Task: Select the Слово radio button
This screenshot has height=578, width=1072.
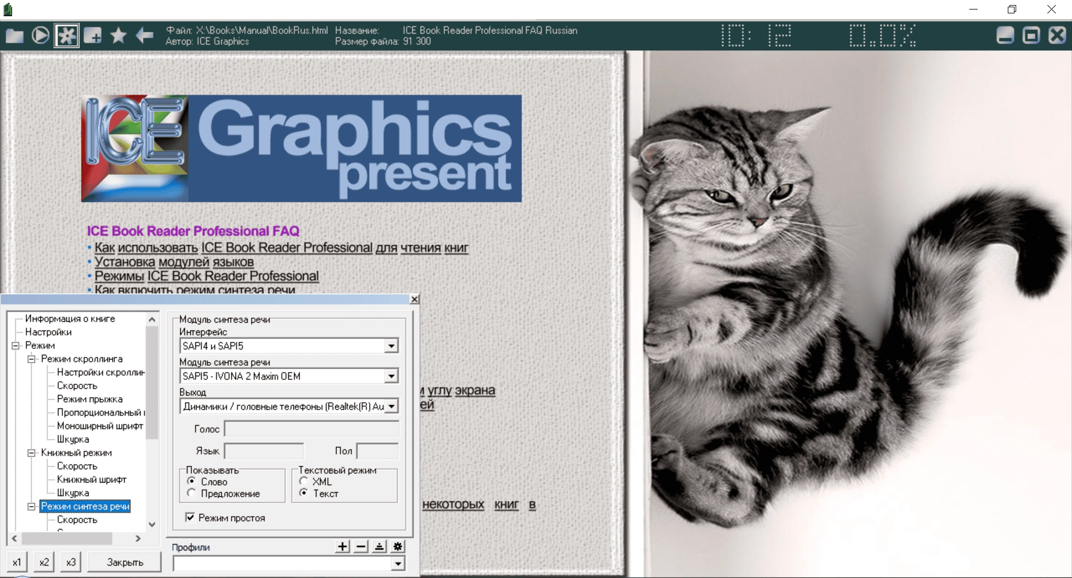Action: pos(192,481)
